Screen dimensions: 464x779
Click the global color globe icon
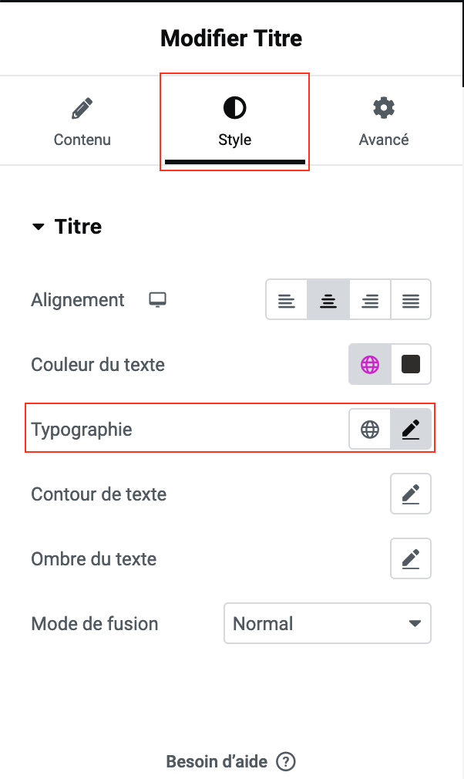tap(370, 365)
